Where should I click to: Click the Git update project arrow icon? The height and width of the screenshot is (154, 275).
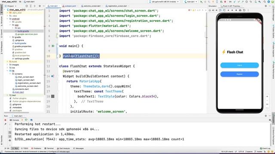[235, 2]
